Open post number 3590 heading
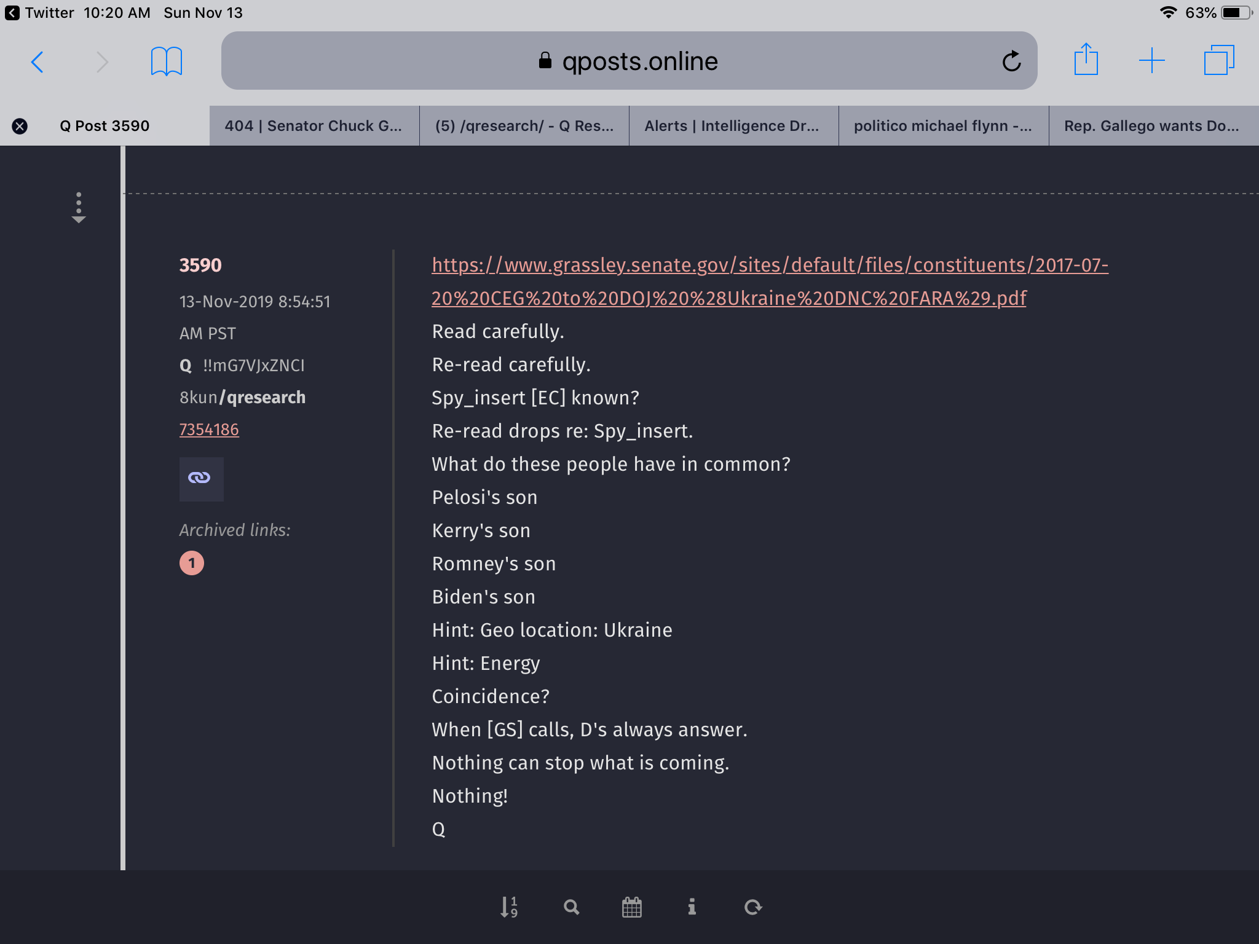1259x944 pixels. pyautogui.click(x=200, y=265)
